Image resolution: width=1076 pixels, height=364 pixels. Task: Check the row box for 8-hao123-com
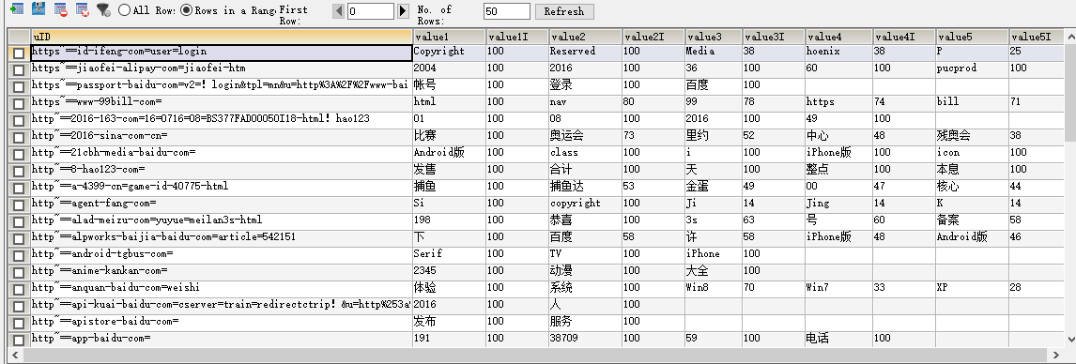pyautogui.click(x=19, y=171)
